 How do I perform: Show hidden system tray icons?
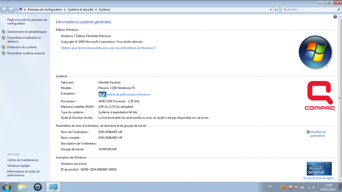(x=276, y=187)
